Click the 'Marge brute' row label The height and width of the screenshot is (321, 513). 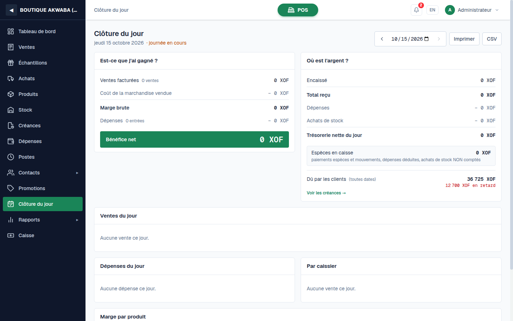click(115, 108)
